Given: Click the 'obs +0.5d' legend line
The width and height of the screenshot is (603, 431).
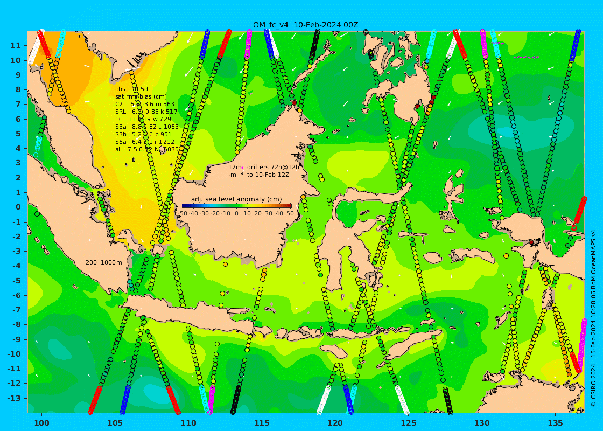Looking at the screenshot, I should point(131,89).
